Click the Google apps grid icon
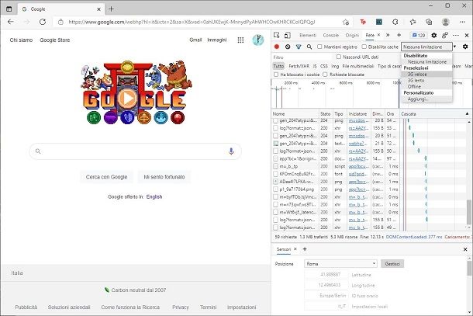Screen dimensions: 473x316 (240, 40)
